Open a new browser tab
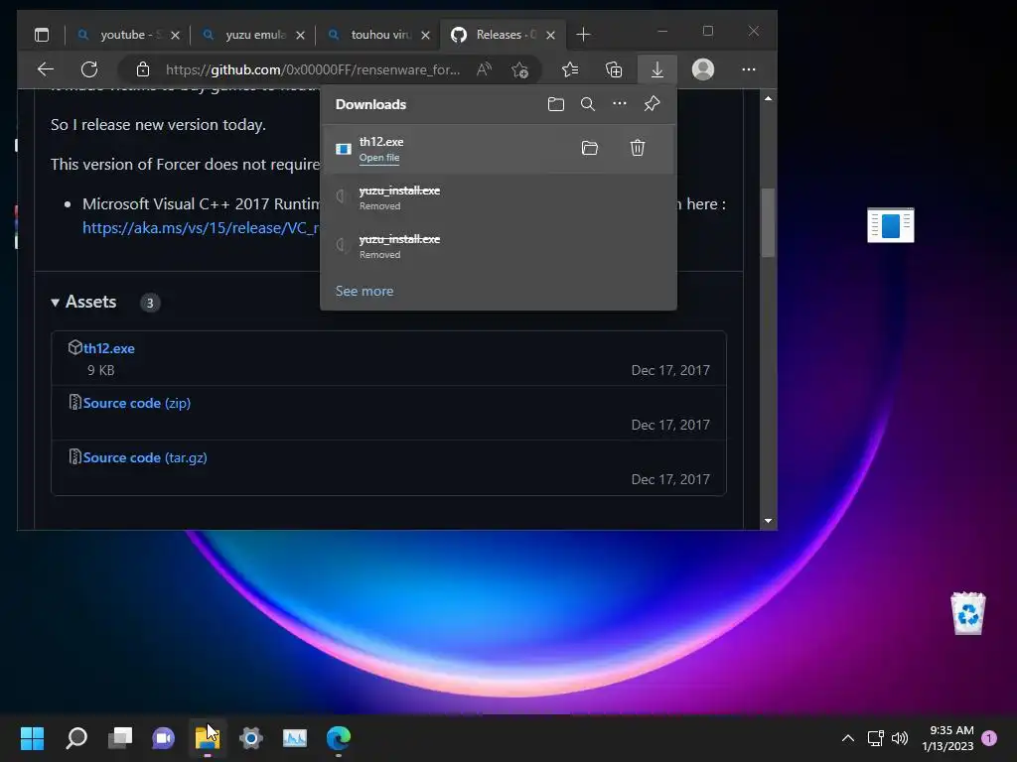 coord(583,35)
